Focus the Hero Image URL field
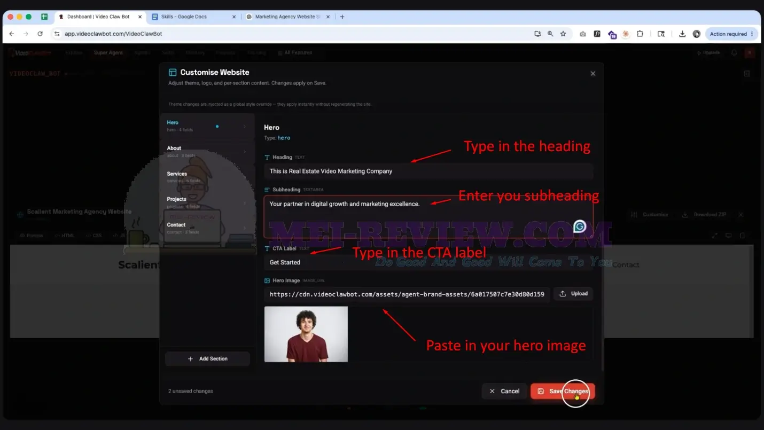Viewport: 764px width, 430px height. (407, 294)
